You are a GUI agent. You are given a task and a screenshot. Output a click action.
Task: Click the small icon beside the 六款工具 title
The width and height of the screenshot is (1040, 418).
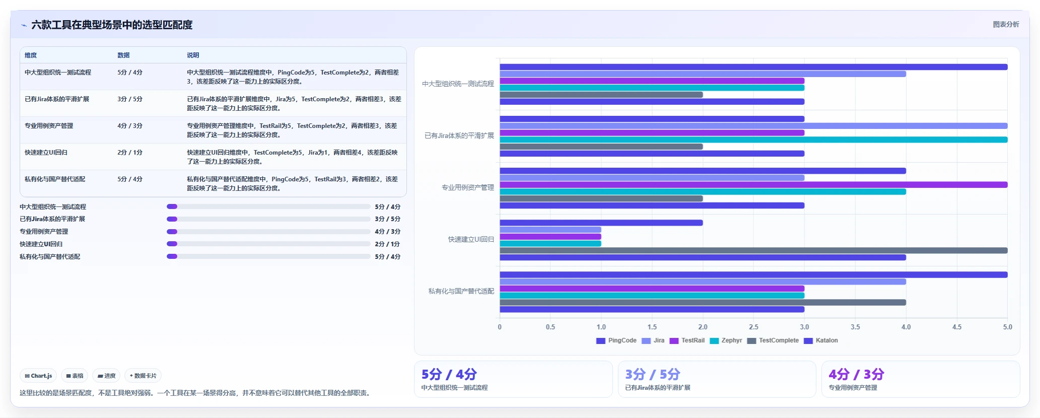(x=24, y=25)
